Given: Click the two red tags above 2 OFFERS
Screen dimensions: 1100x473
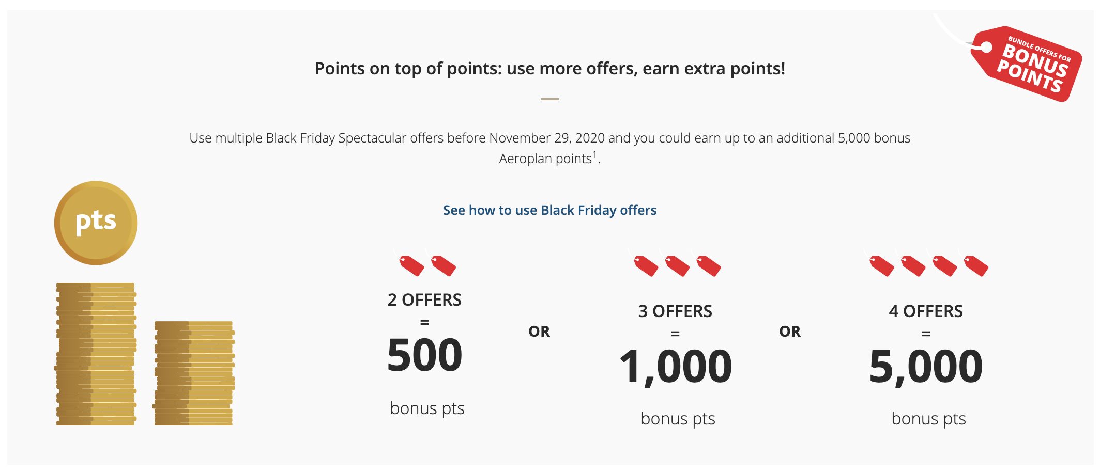Looking at the screenshot, I should [427, 265].
